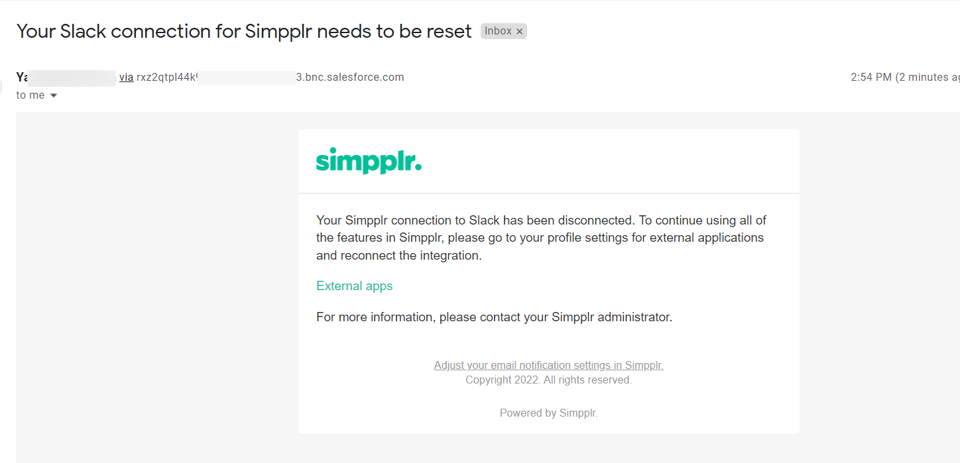
Task: Click the Inbox label chip
Action: [x=498, y=31]
